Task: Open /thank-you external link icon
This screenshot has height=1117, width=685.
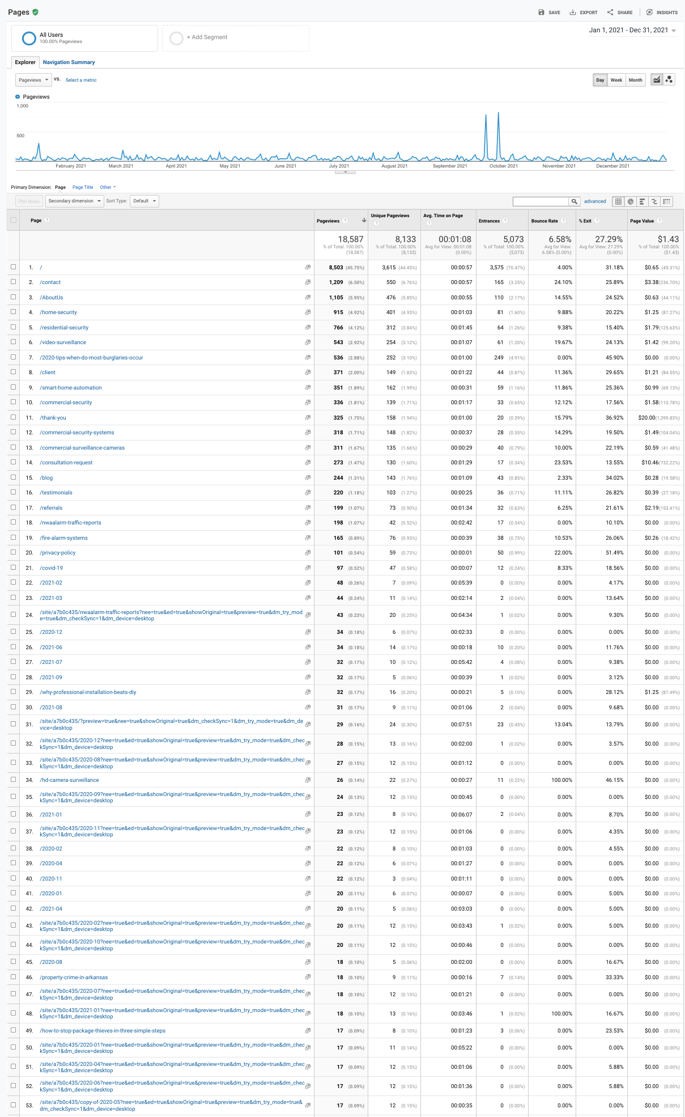Action: [x=308, y=417]
